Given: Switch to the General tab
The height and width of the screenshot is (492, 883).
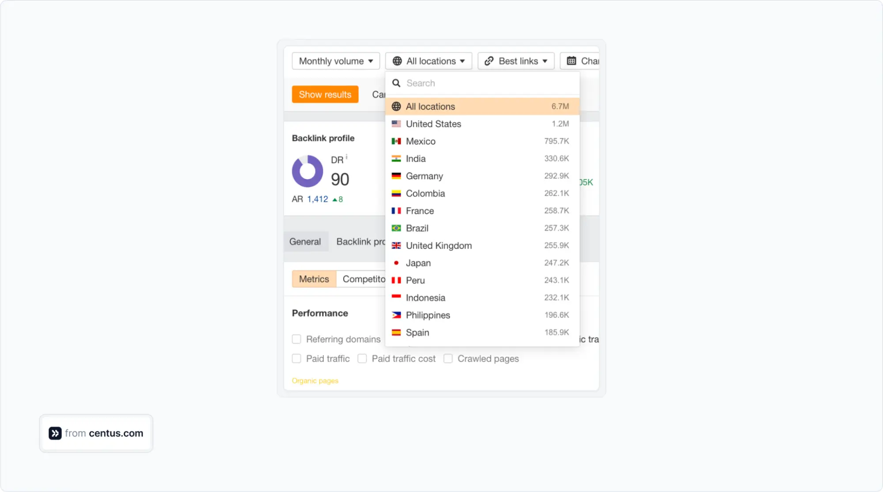Looking at the screenshot, I should pos(305,241).
